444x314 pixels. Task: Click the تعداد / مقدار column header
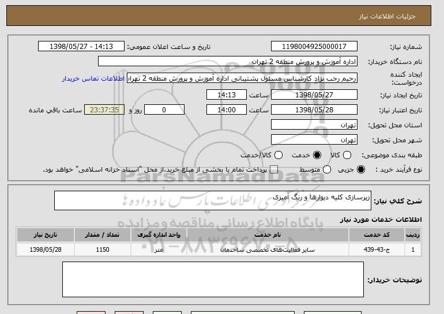pyautogui.click(x=102, y=235)
